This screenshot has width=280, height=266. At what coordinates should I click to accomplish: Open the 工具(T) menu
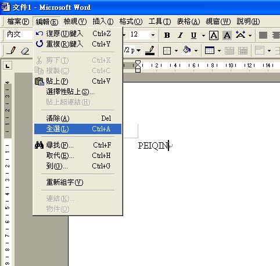(x=160, y=21)
